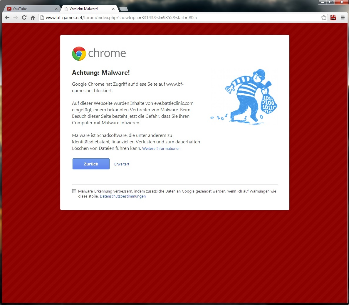
Task: Close the Vorsicht: Malware! tab
Action: (x=113, y=9)
